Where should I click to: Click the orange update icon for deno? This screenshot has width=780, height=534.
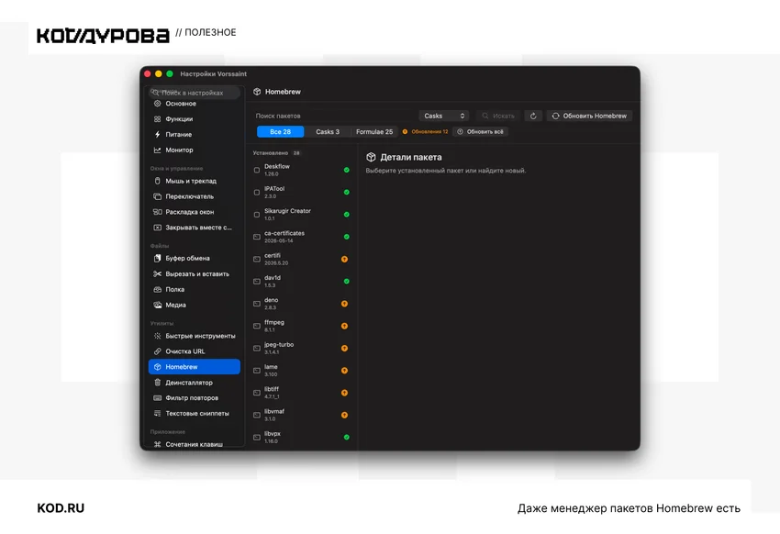tap(344, 304)
